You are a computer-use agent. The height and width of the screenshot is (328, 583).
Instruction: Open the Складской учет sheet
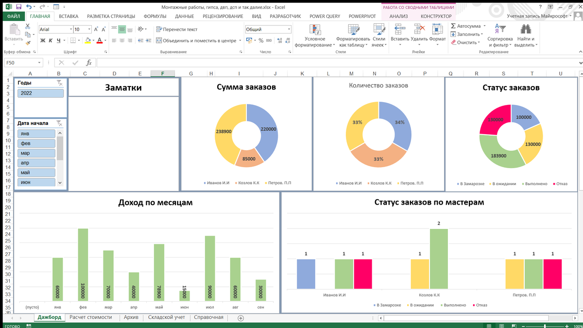point(167,317)
